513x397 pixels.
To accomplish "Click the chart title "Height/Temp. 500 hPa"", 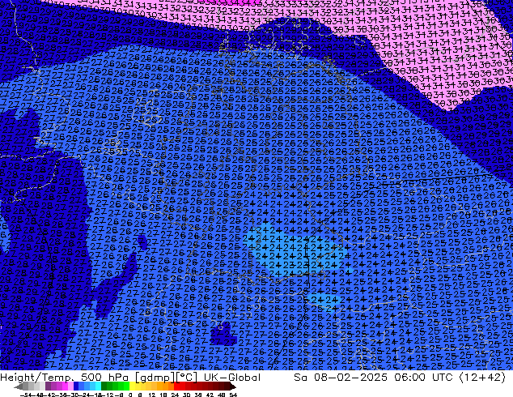I will coord(65,378).
